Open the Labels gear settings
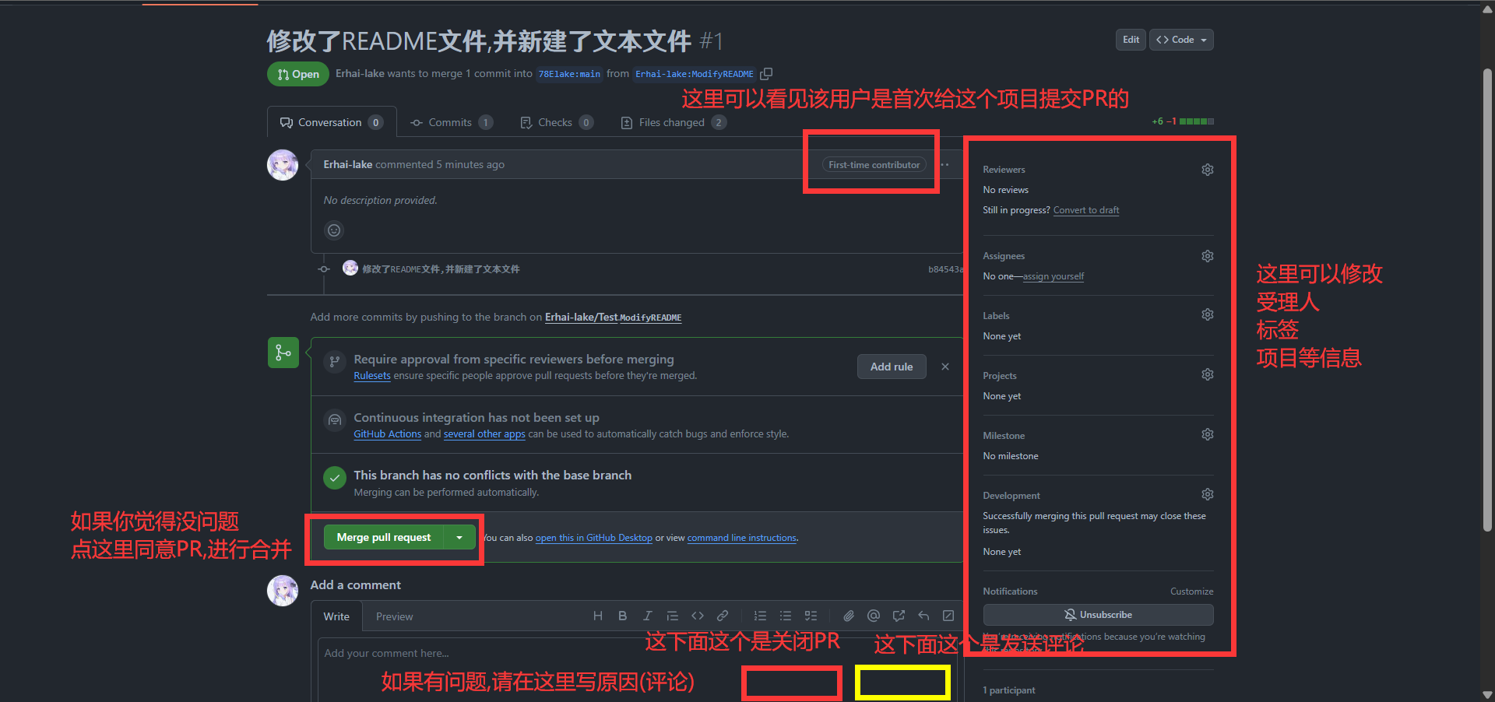The width and height of the screenshot is (1495, 702). click(x=1207, y=314)
